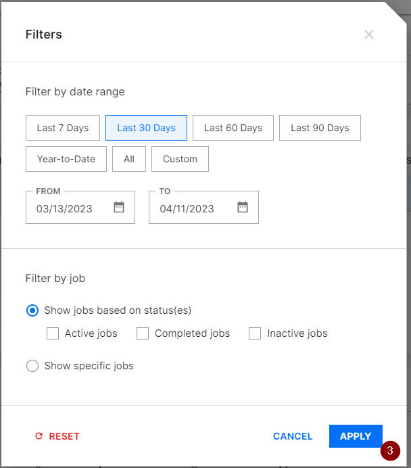Open the FROM date calendar picker
411x468 pixels.
pyautogui.click(x=119, y=208)
